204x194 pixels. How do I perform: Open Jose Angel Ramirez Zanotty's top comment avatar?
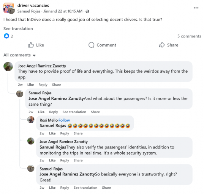(8, 66)
